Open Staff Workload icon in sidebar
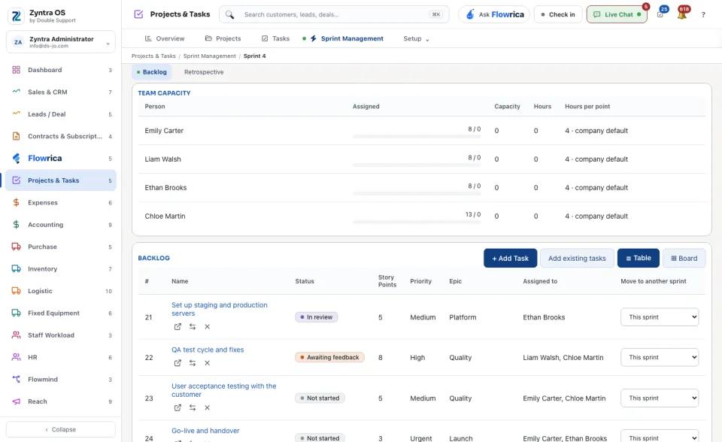Screen dimensions: 722x442 click(x=16, y=335)
